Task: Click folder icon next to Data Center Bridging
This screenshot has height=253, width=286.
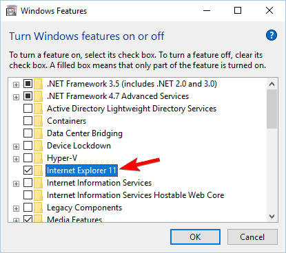Action: tap(38, 133)
